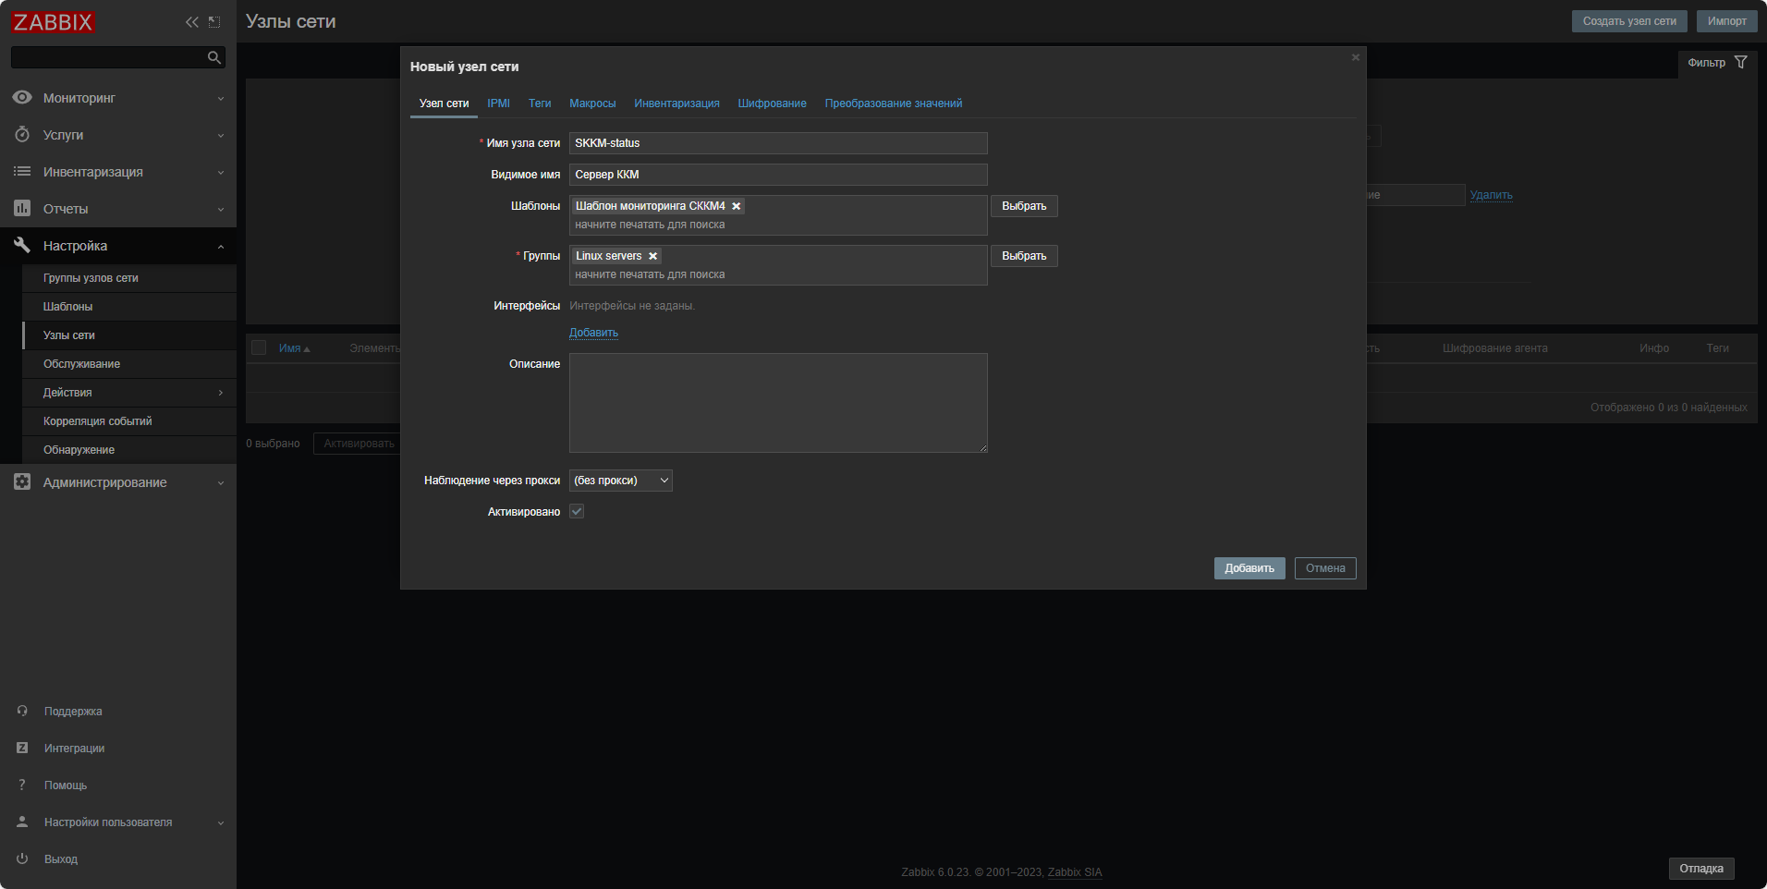This screenshot has height=889, width=1767.
Task: Switch to the Макросы tab
Action: (x=592, y=104)
